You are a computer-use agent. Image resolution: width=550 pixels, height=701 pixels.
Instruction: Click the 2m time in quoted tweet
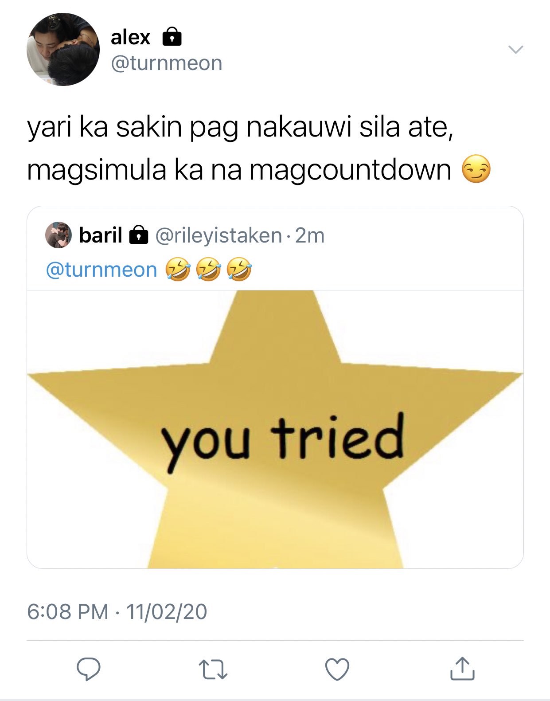click(310, 235)
